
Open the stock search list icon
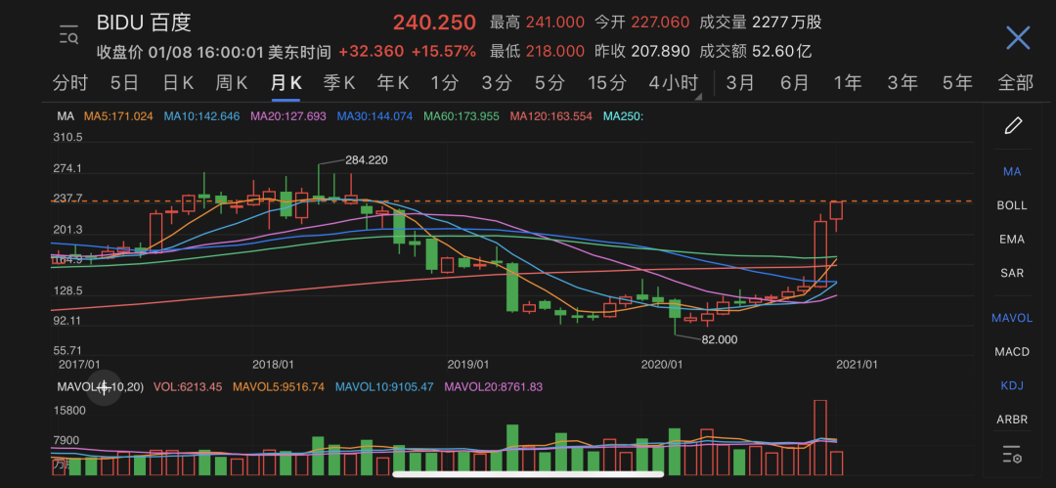69,34
